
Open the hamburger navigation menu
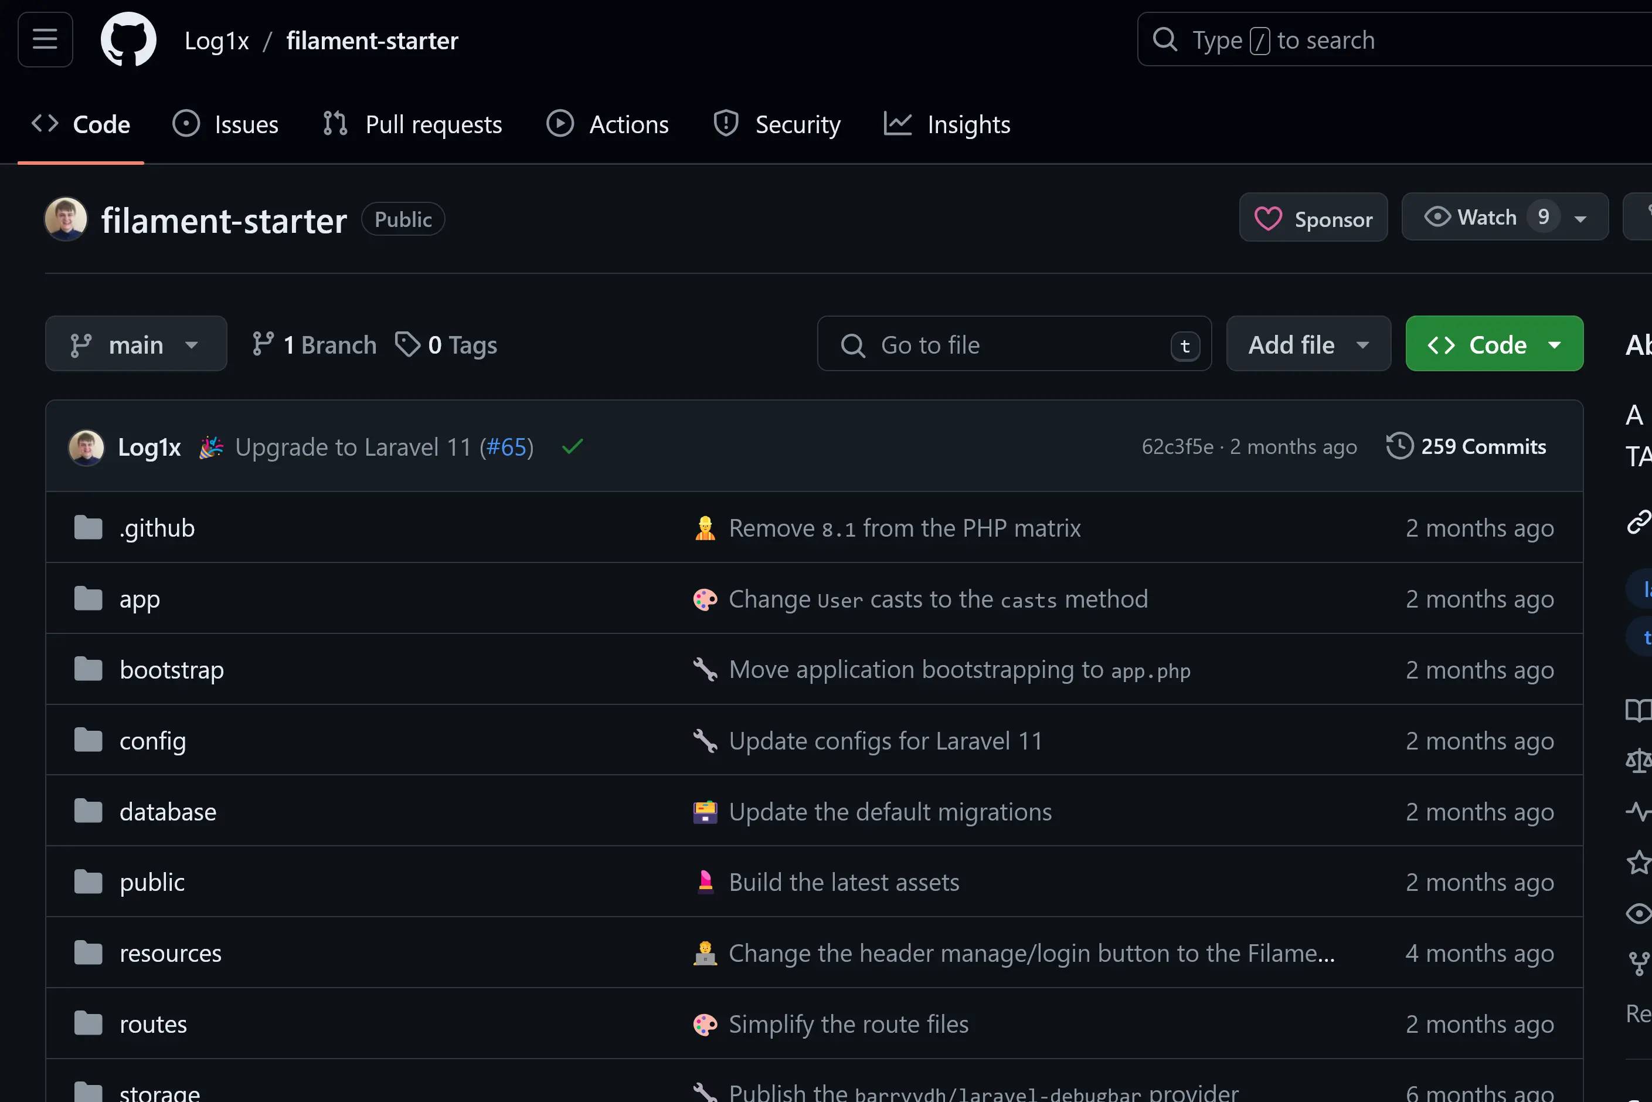point(45,39)
